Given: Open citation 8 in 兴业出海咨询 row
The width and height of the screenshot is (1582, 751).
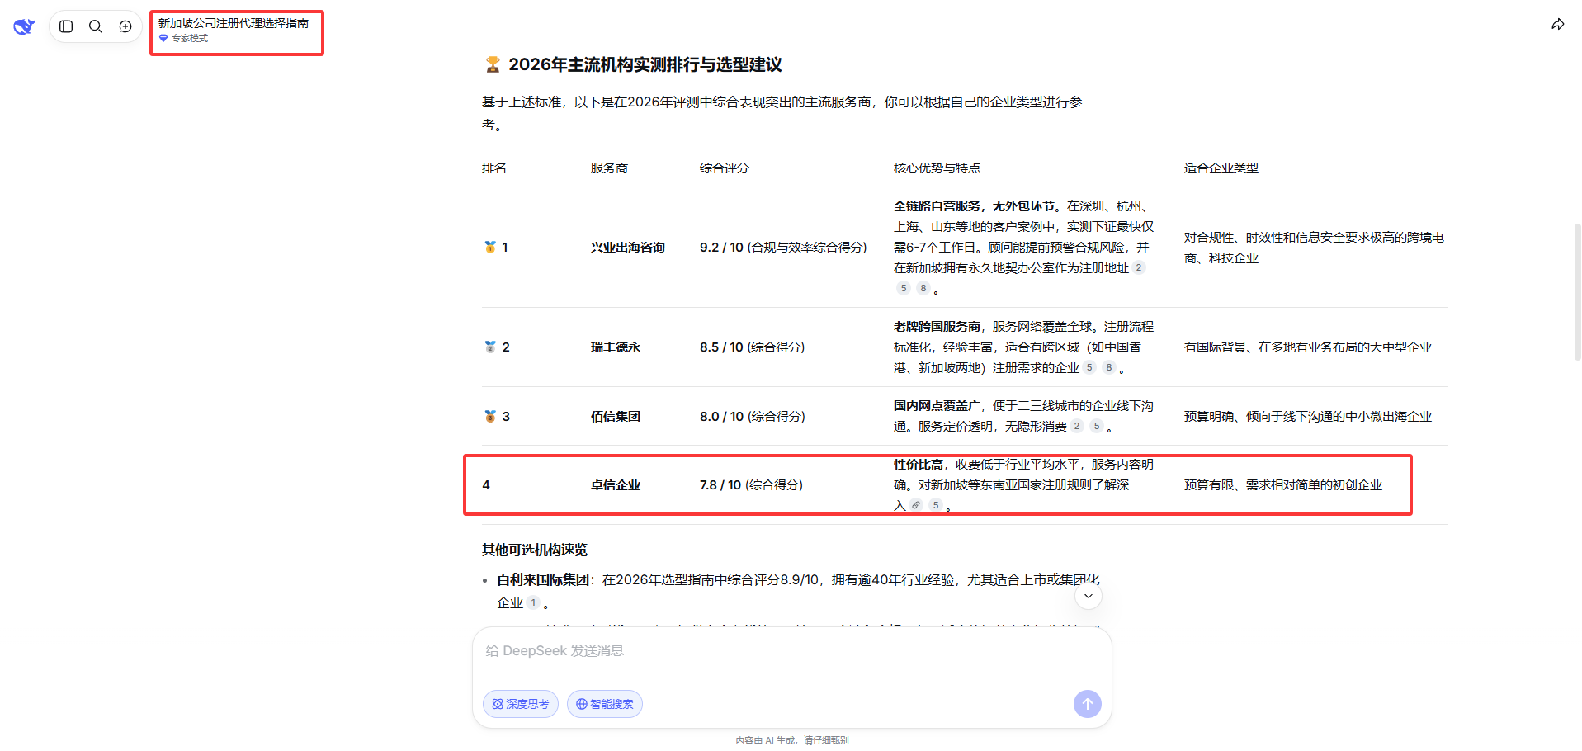Looking at the screenshot, I should [923, 288].
